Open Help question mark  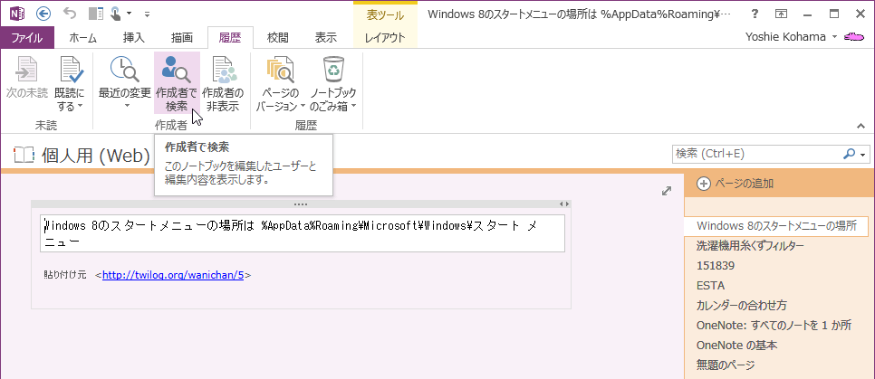coord(755,14)
